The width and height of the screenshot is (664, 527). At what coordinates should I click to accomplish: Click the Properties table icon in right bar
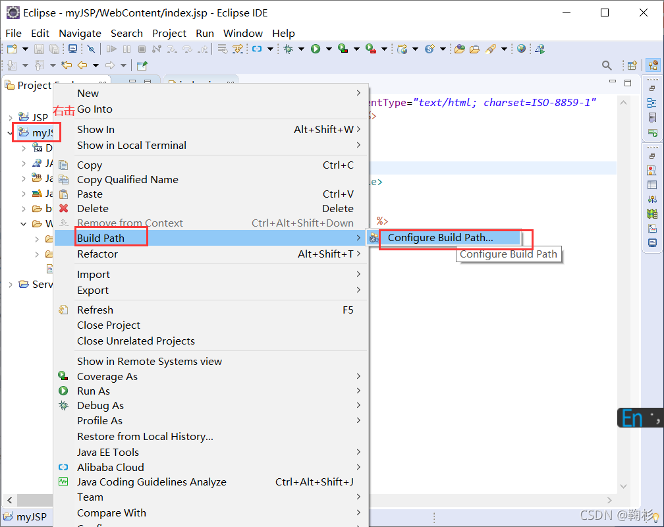[652, 185]
